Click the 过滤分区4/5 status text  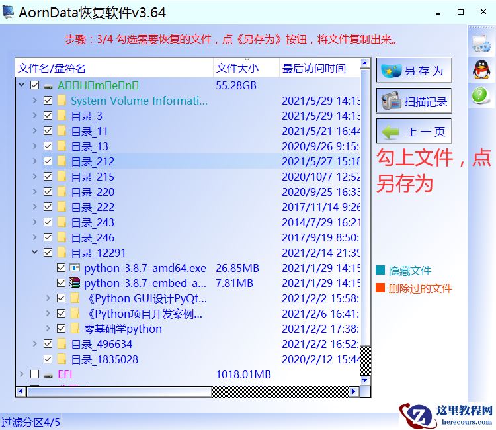point(30,422)
